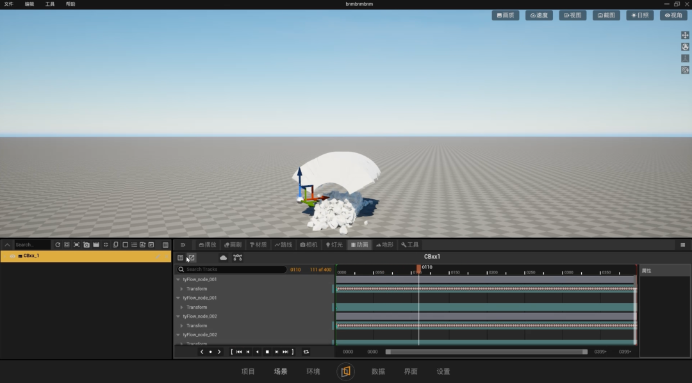Click the external edit icon in animation toolbar
Image resolution: width=692 pixels, height=383 pixels.
(x=191, y=257)
